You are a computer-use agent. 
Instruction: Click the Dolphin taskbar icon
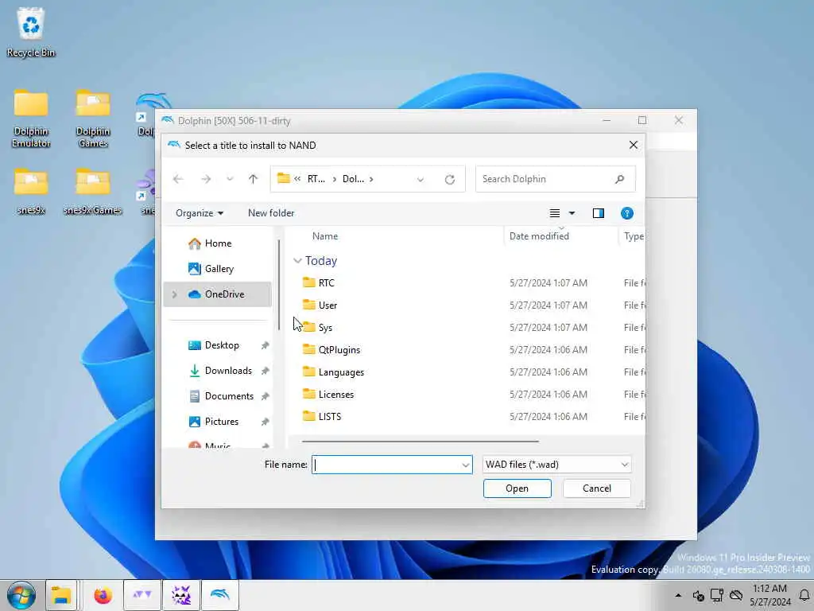pyautogui.click(x=219, y=595)
